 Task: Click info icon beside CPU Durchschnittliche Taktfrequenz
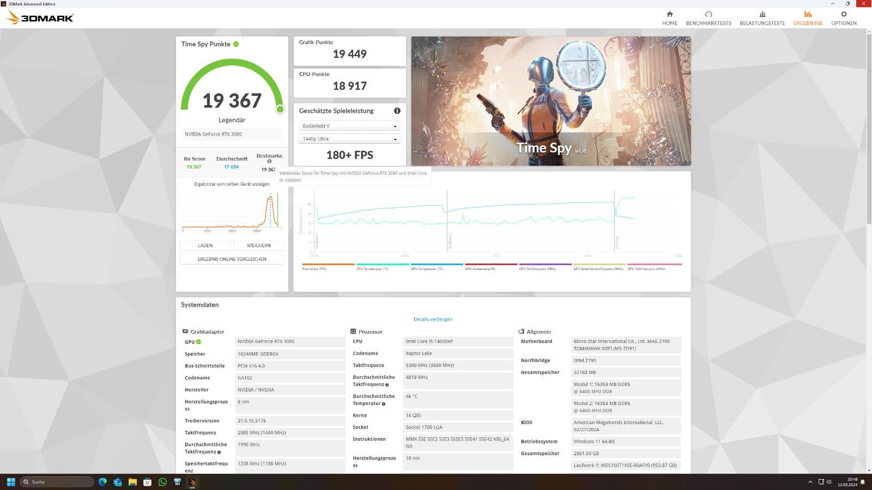point(387,385)
